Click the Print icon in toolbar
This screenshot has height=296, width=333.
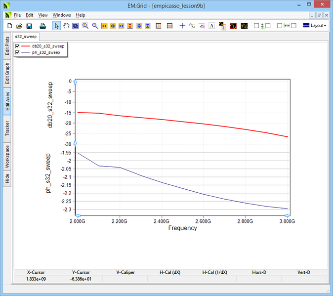coord(43,25)
